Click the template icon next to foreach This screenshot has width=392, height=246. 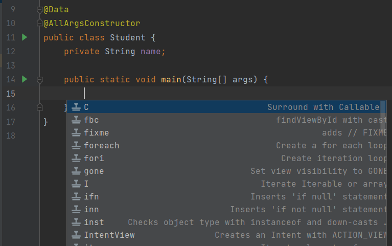tap(76, 146)
